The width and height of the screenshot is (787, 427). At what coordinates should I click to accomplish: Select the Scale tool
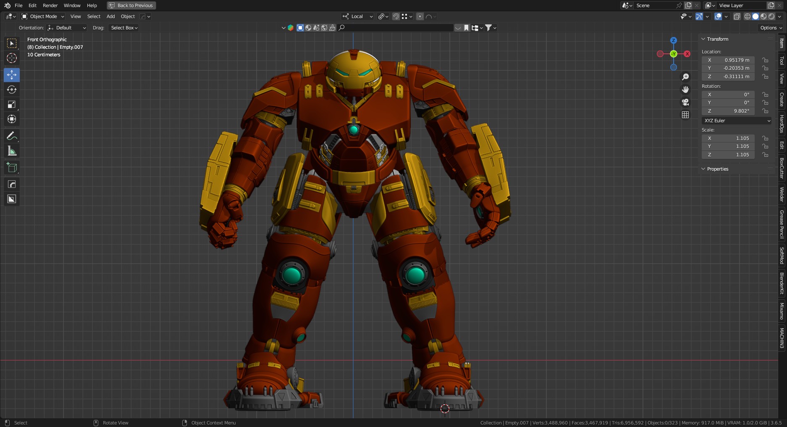click(12, 104)
